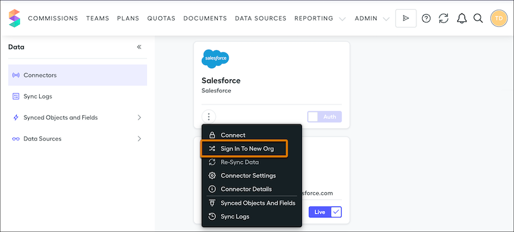The image size is (514, 232).
Task: Click the refresh icon beside Re-Sync Data
Action: tap(212, 162)
